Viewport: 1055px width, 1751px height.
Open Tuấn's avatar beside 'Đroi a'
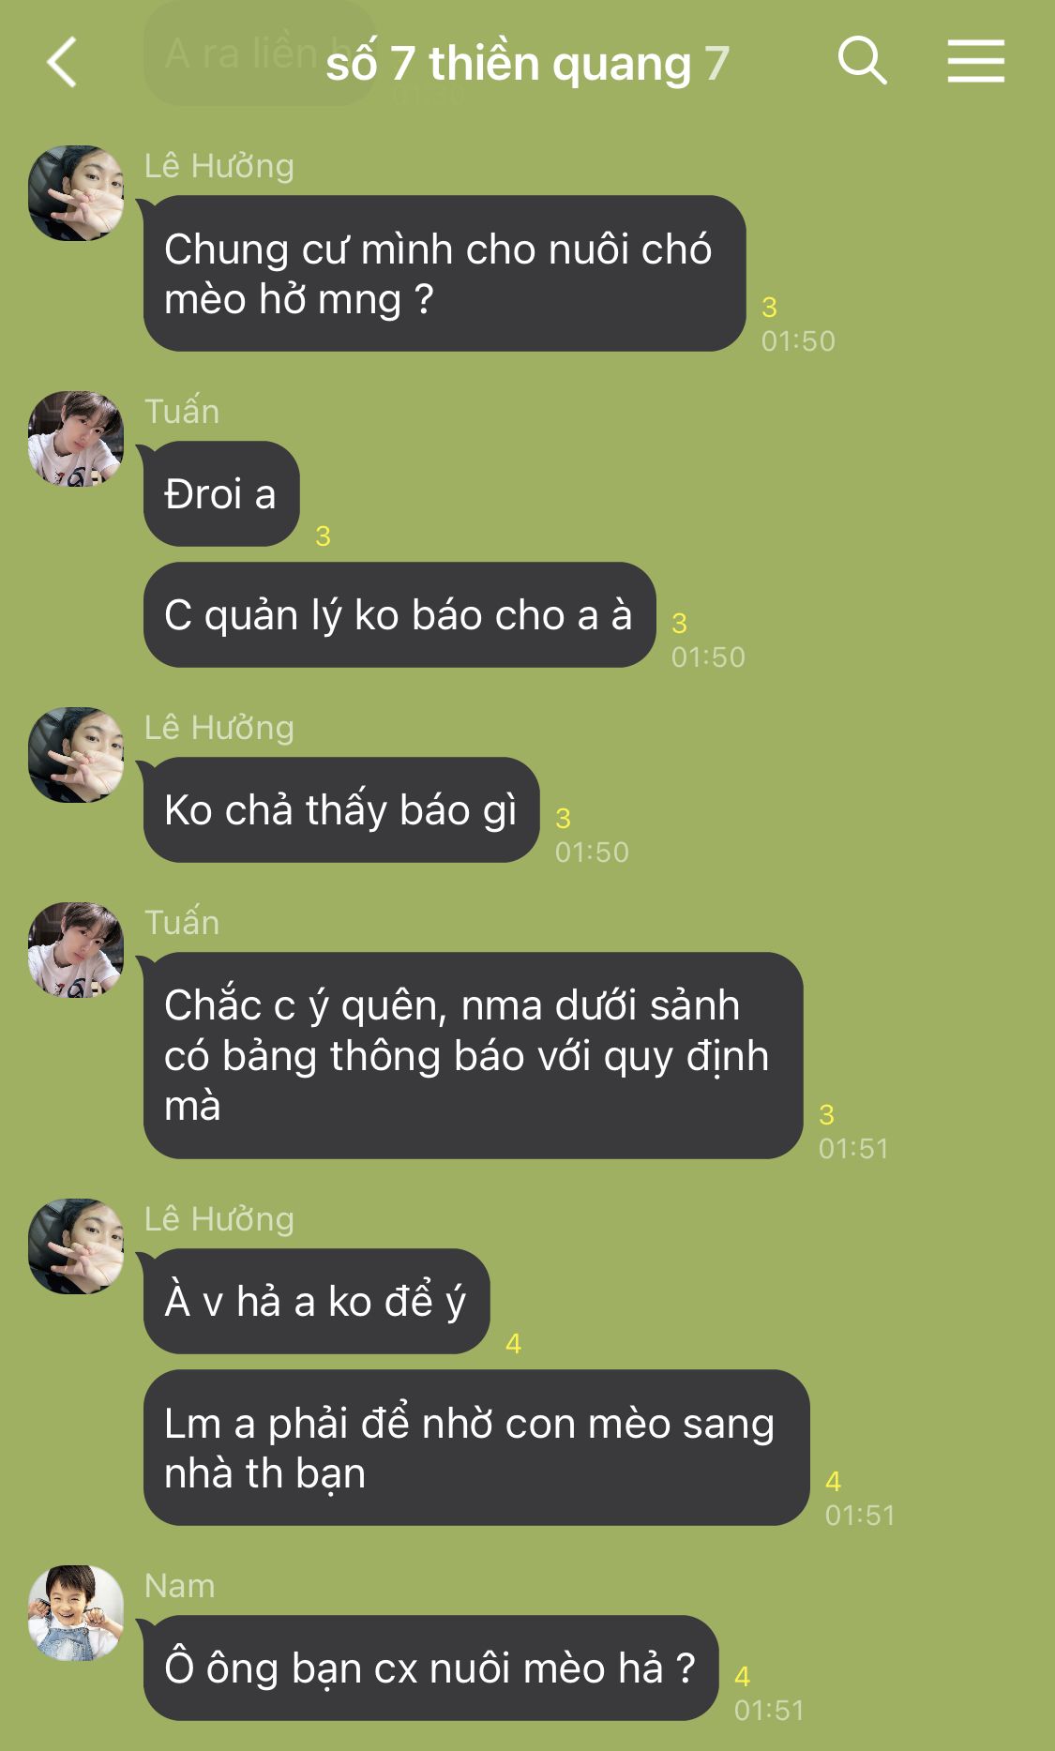pyautogui.click(x=76, y=439)
